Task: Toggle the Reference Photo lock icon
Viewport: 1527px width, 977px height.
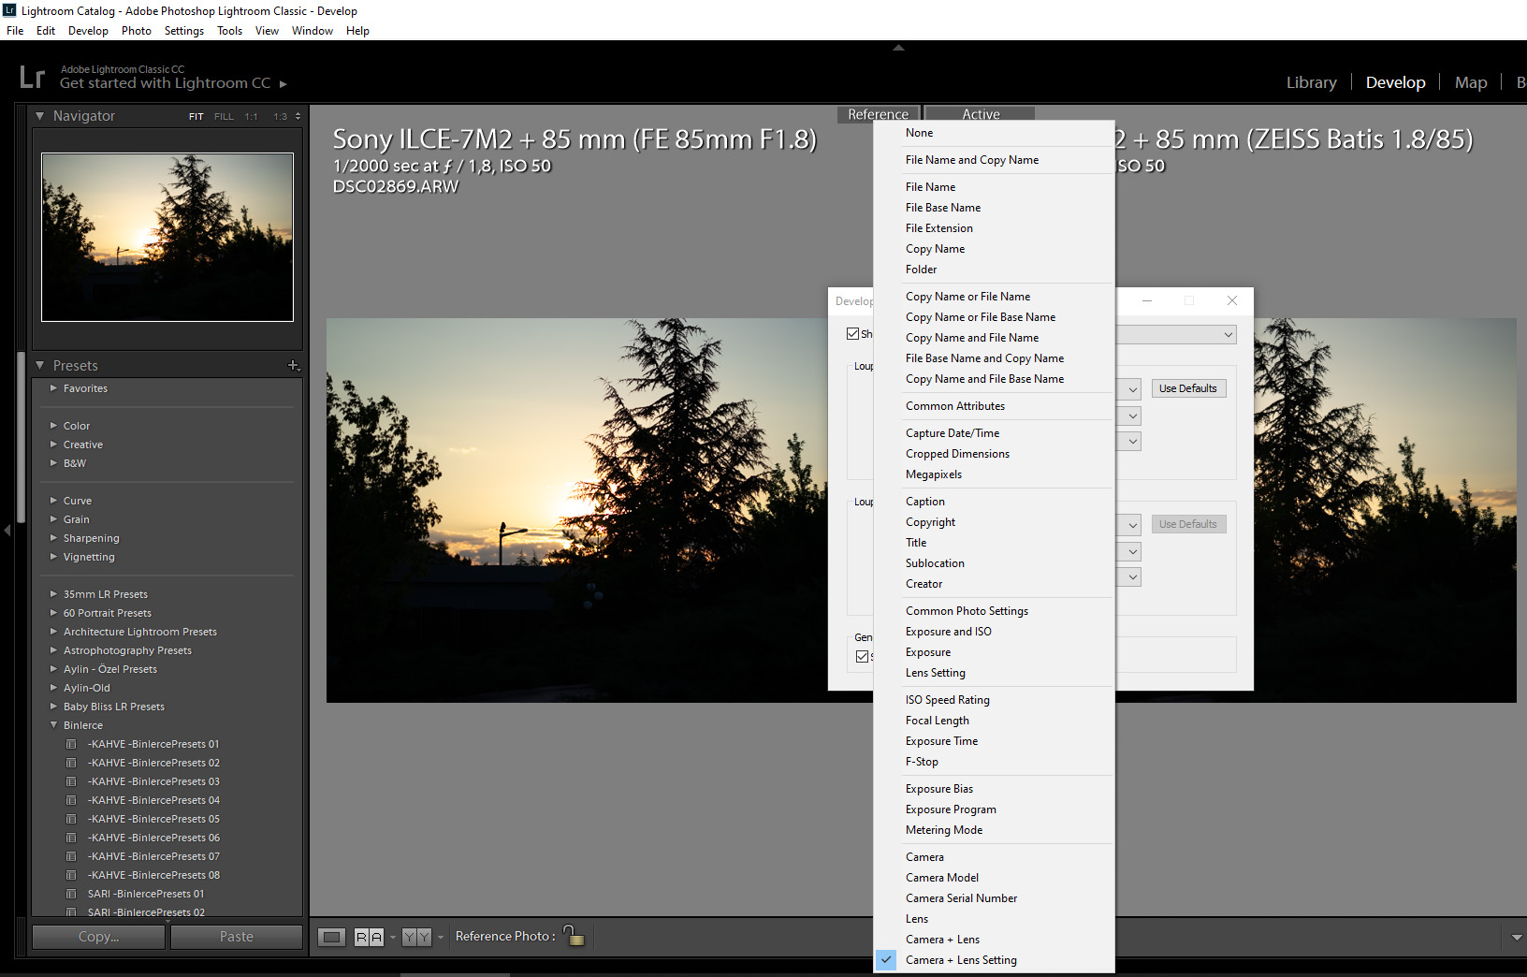Action: tap(574, 935)
